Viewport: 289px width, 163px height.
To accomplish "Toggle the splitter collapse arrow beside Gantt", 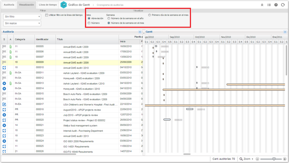I will 144,33.
